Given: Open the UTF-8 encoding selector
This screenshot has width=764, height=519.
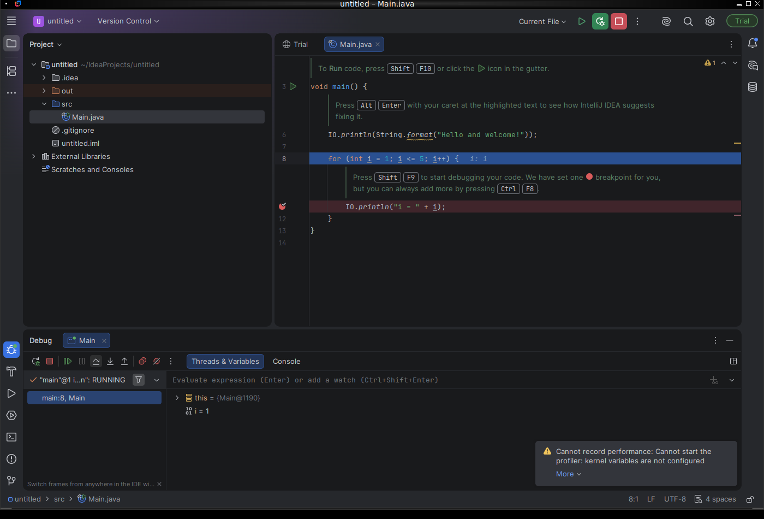Looking at the screenshot, I should (x=675, y=499).
